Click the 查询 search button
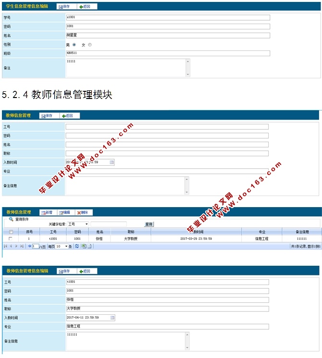 pos(149,224)
